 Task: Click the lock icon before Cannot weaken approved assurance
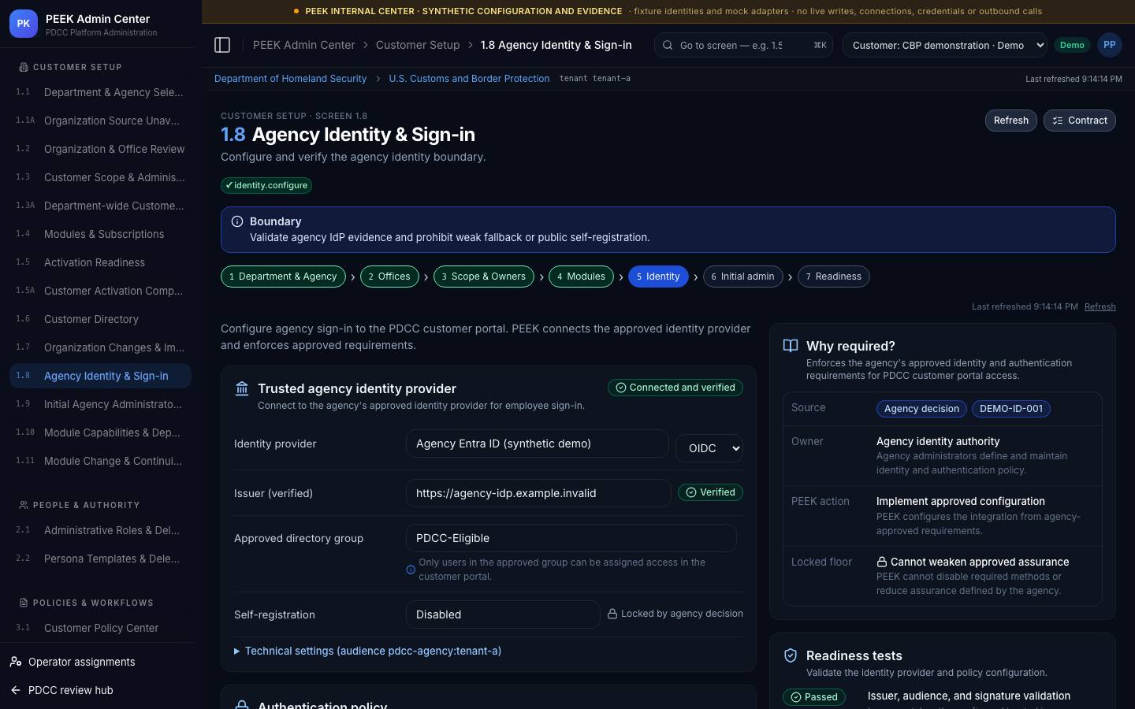click(882, 562)
